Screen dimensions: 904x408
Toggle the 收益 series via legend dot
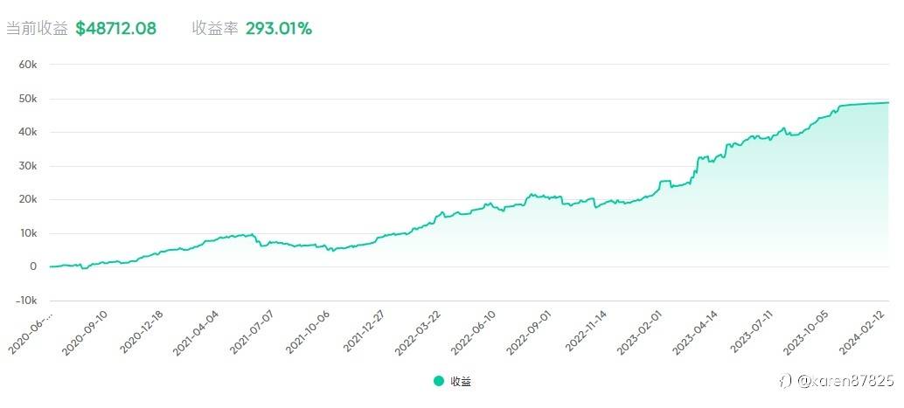438,381
